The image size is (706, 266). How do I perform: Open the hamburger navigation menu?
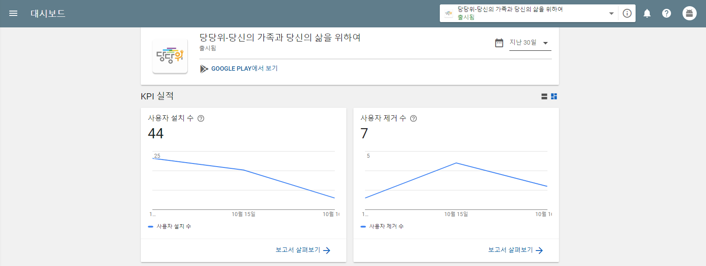point(13,13)
